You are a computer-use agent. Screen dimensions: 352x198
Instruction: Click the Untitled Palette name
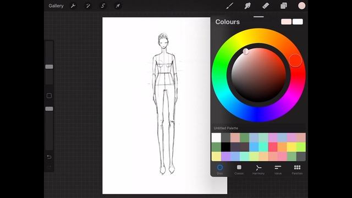(226, 128)
